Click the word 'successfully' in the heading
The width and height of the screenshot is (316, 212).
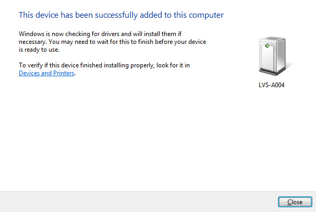pyautogui.click(x=116, y=15)
